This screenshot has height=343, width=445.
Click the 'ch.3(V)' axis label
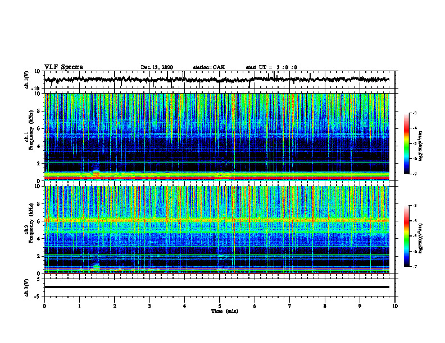click(x=27, y=288)
